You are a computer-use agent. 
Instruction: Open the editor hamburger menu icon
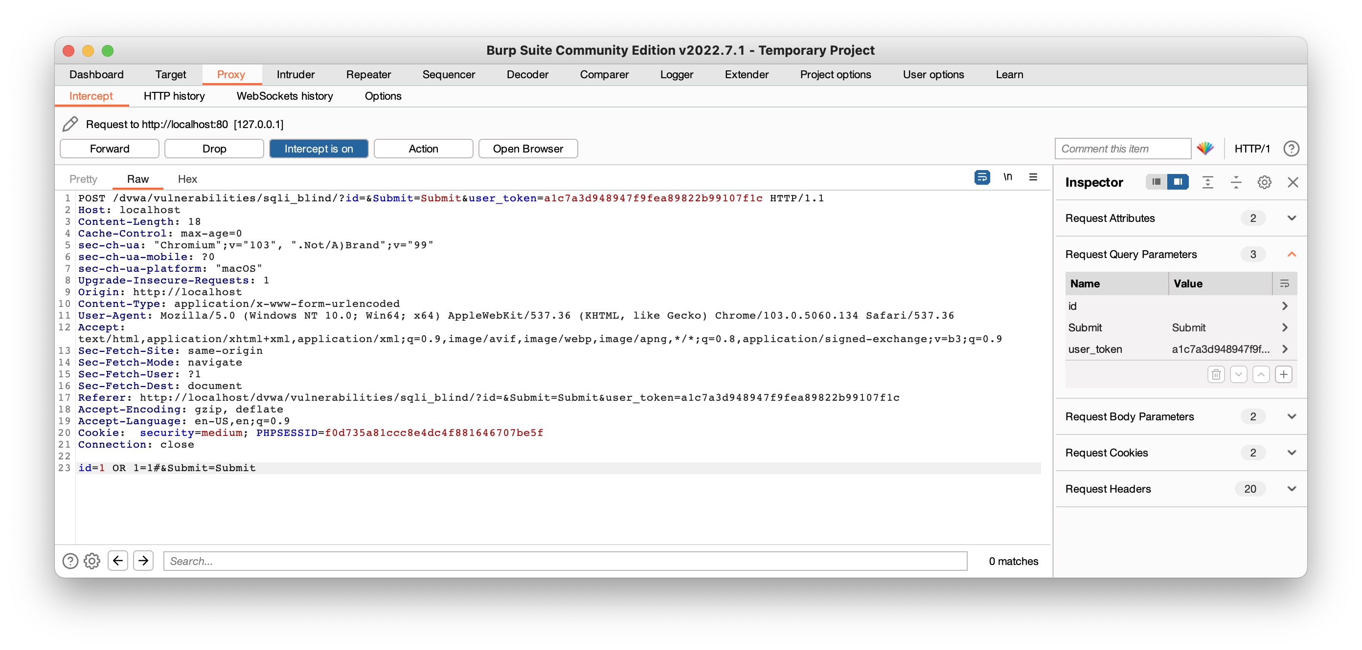[x=1033, y=177]
